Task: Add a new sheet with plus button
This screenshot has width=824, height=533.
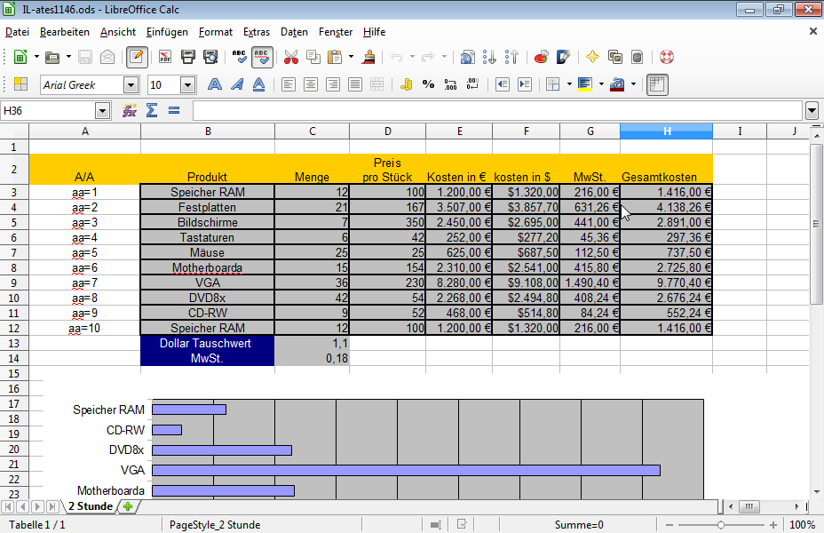Action: (x=127, y=506)
